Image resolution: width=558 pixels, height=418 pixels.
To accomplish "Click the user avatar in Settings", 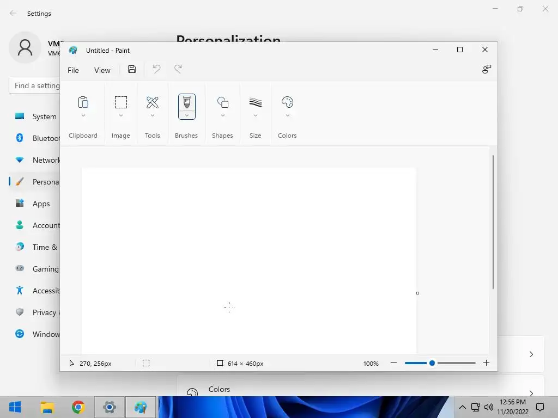I will point(25,47).
